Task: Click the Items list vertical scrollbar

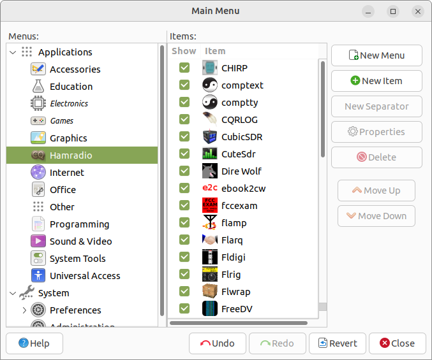Action: 322,108
